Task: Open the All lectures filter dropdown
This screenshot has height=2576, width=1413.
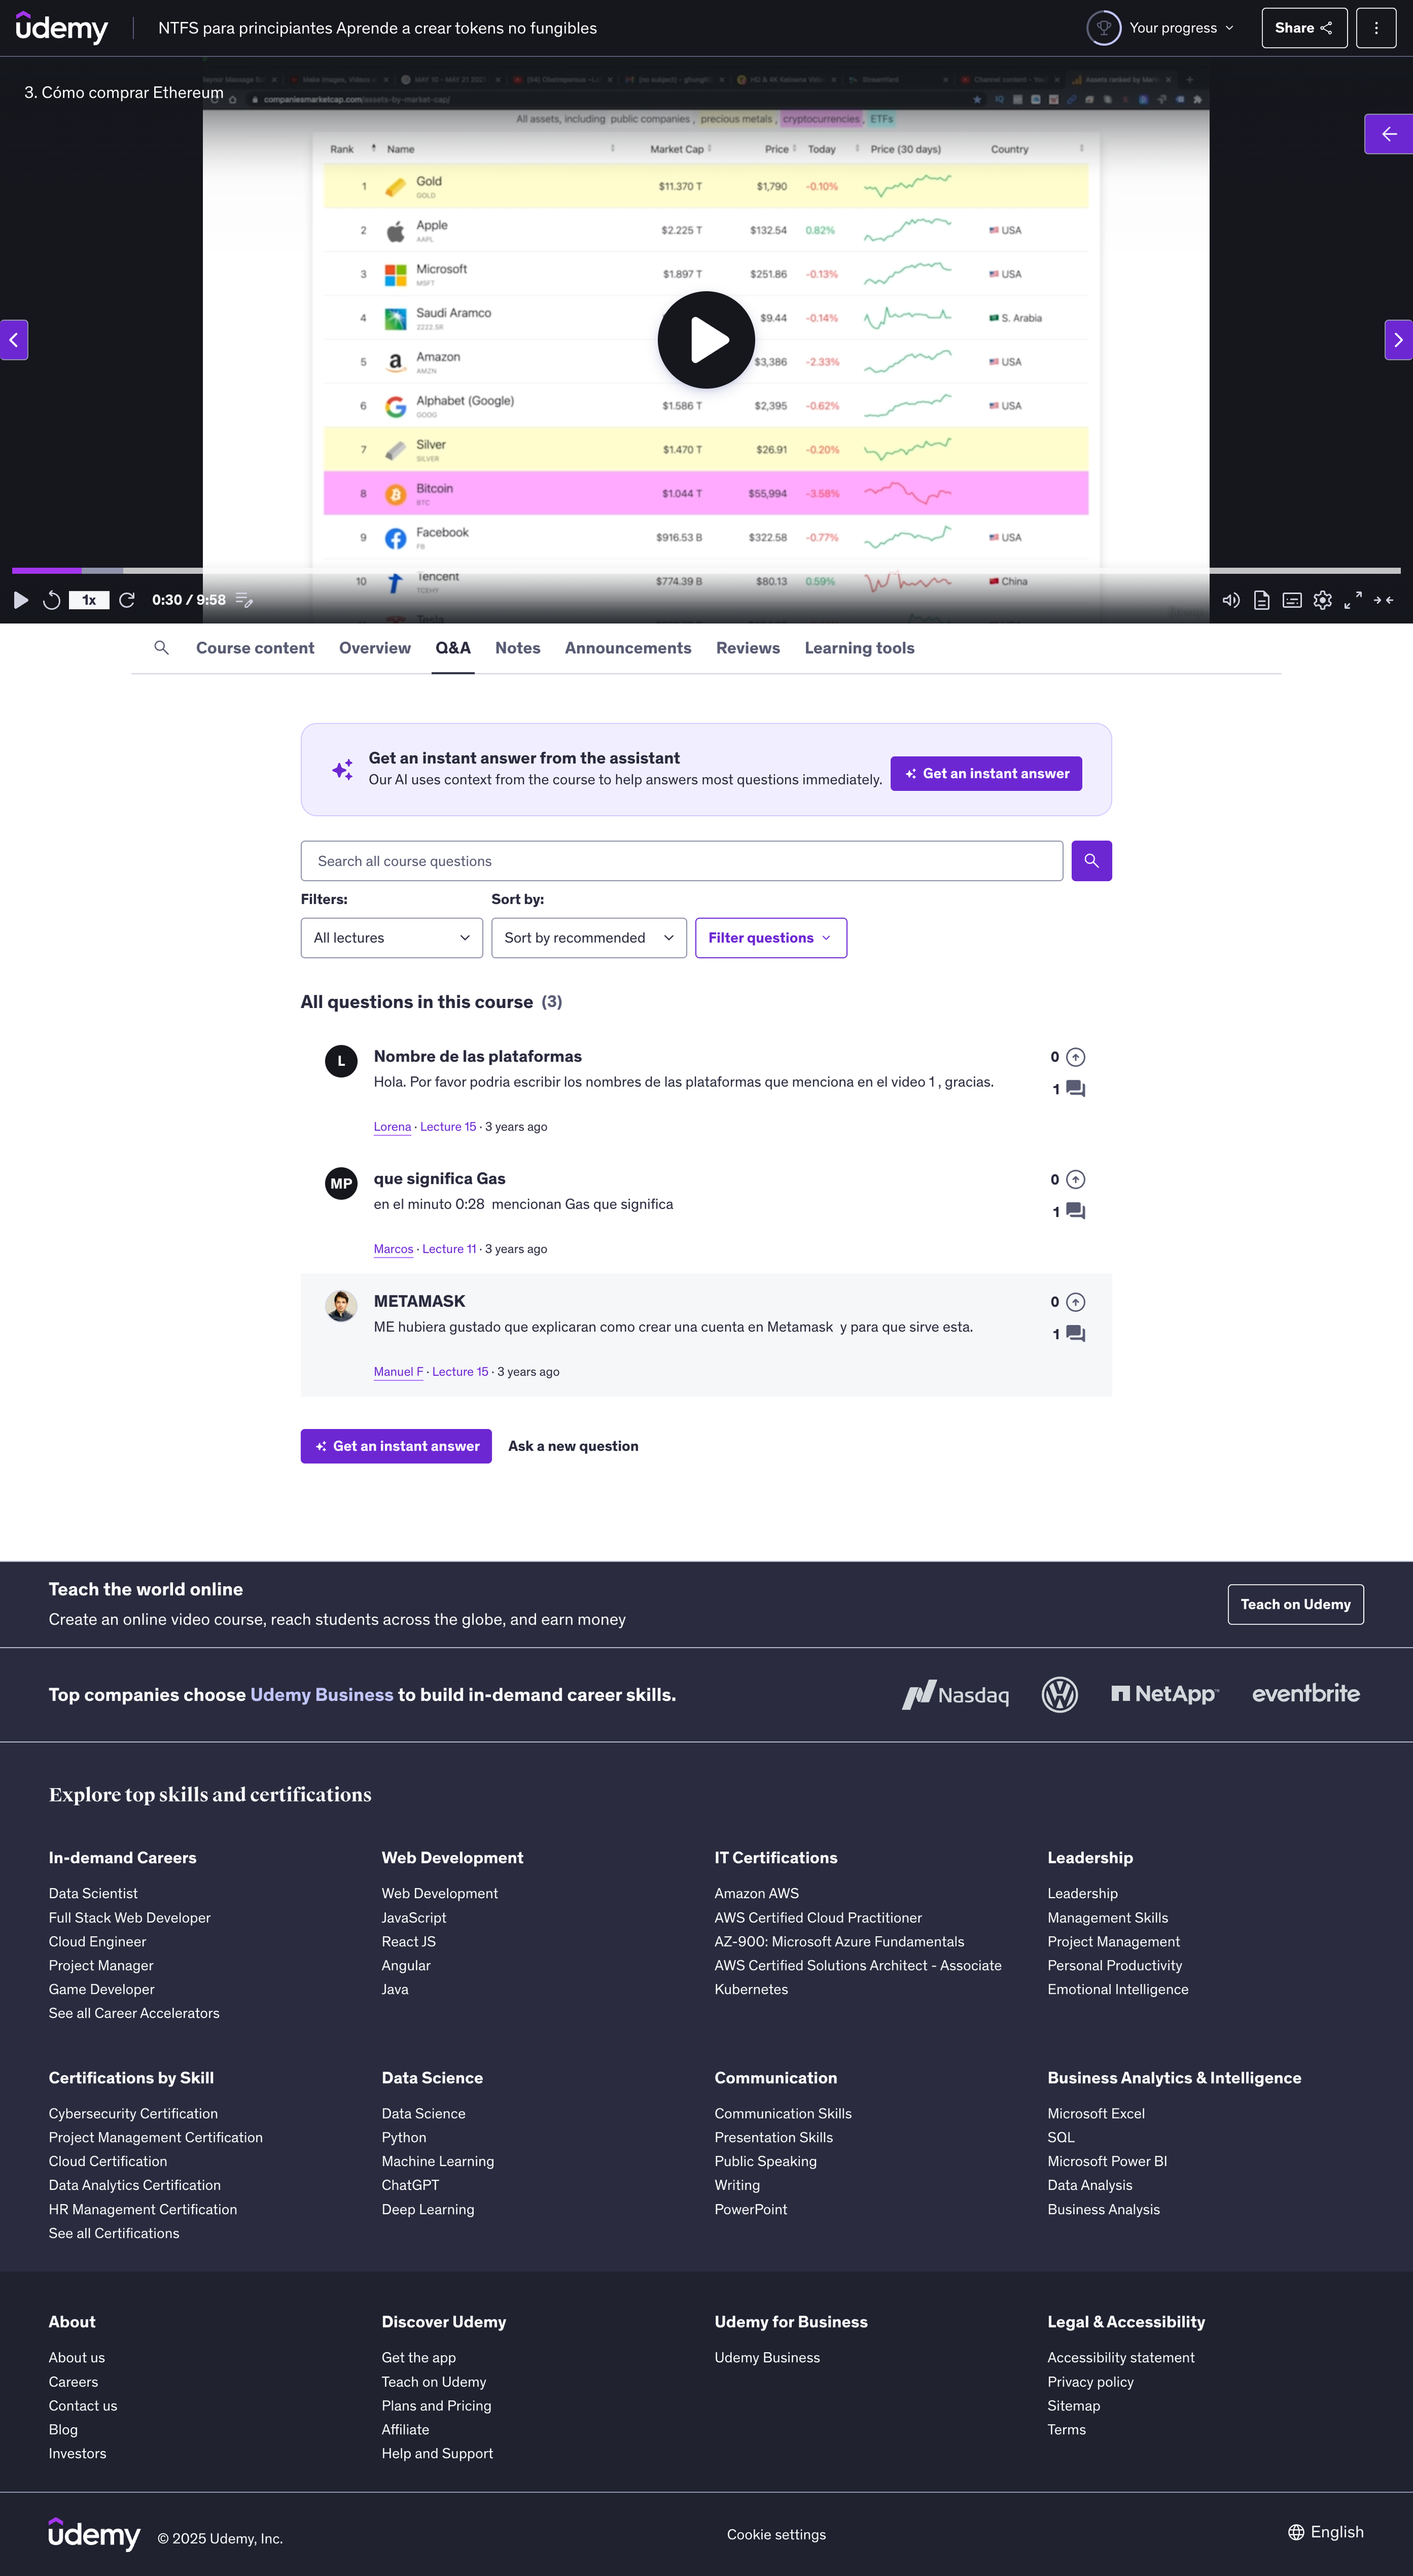Action: 391,938
